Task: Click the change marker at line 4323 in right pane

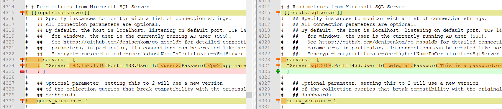Action: coord(278,60)
